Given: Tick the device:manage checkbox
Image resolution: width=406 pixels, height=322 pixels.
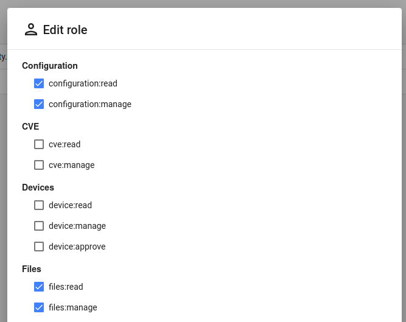Looking at the screenshot, I should point(39,226).
